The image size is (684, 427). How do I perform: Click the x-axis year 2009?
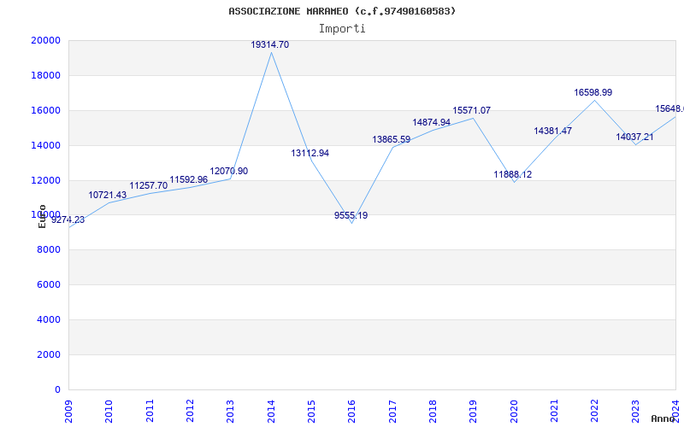[x=68, y=411]
